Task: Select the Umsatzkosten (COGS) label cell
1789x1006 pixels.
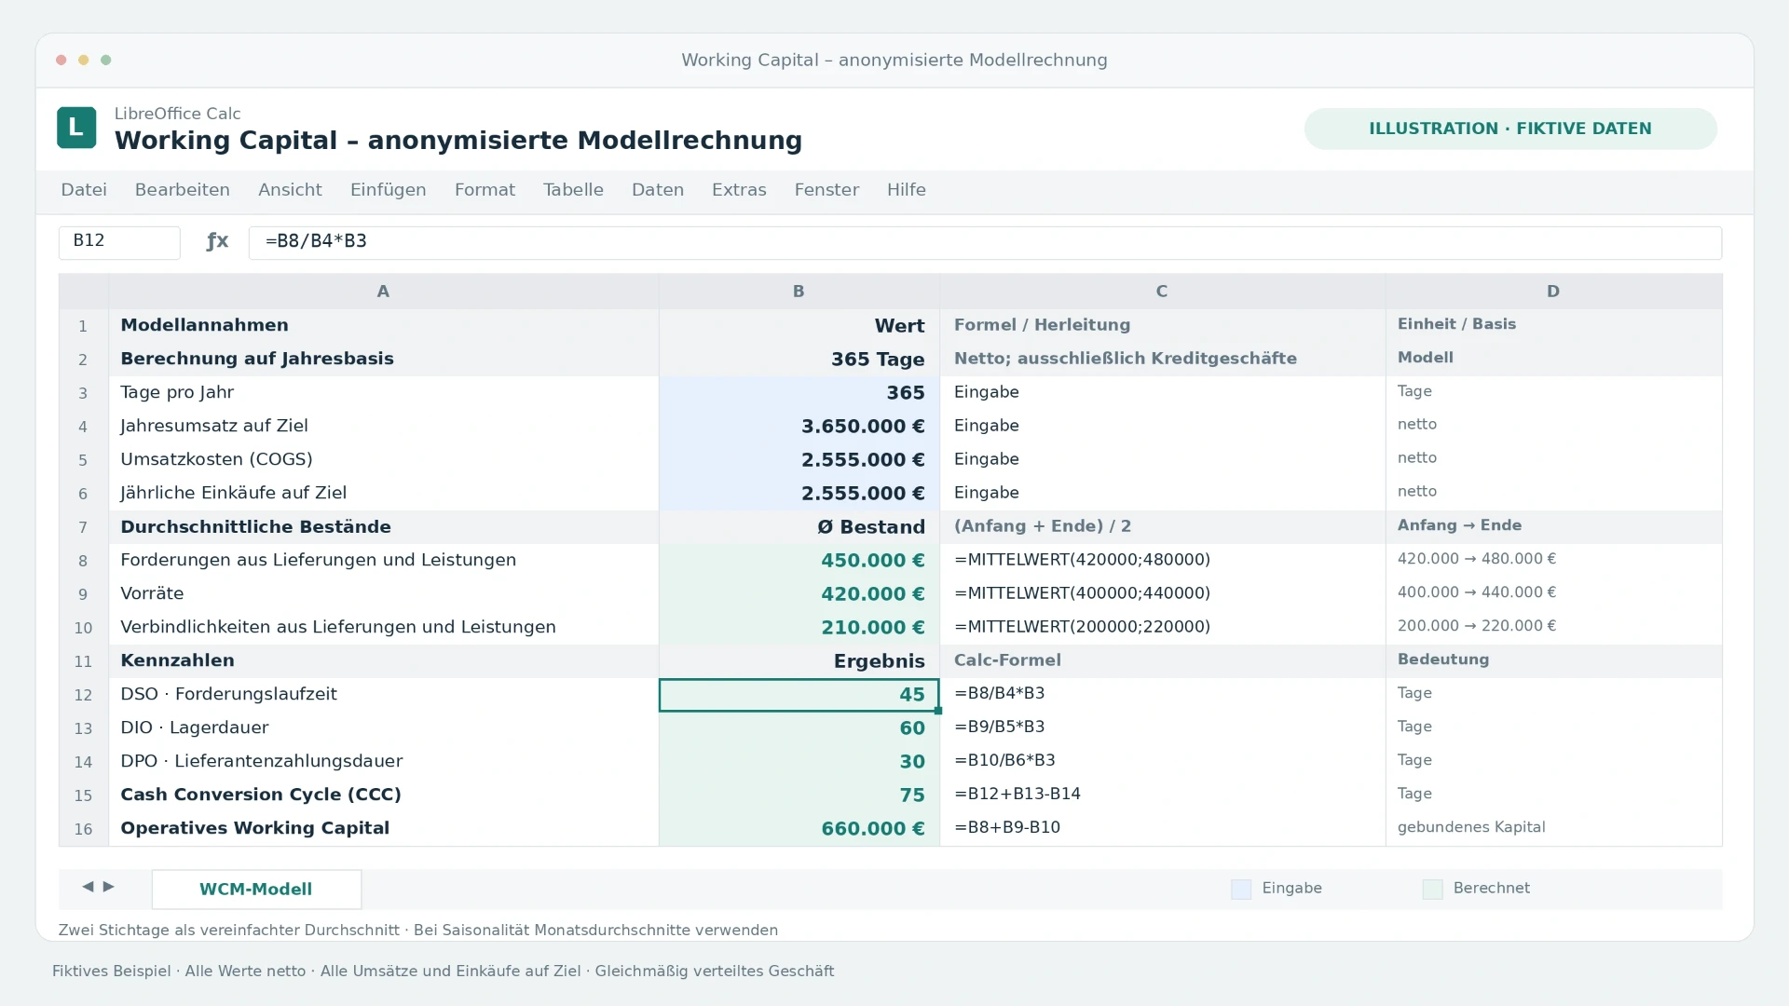Action: (x=383, y=460)
